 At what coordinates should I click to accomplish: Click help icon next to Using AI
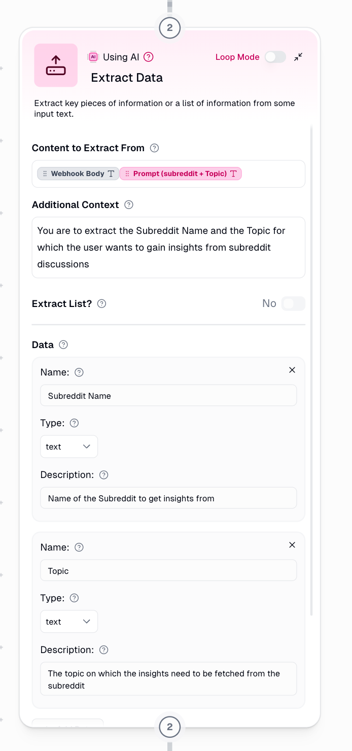click(149, 57)
